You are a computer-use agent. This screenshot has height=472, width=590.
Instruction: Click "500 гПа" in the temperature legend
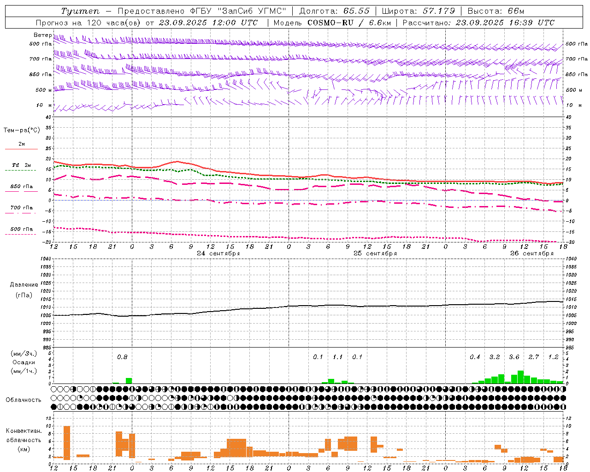tap(21, 229)
